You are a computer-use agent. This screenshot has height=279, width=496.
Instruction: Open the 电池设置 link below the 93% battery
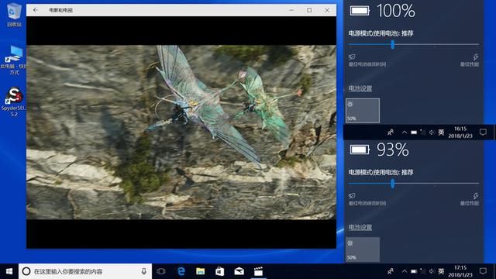coord(360,227)
